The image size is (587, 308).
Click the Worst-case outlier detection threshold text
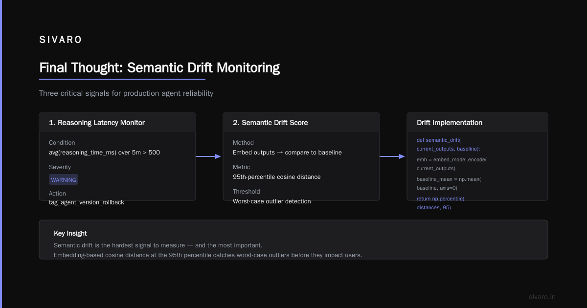(272, 201)
